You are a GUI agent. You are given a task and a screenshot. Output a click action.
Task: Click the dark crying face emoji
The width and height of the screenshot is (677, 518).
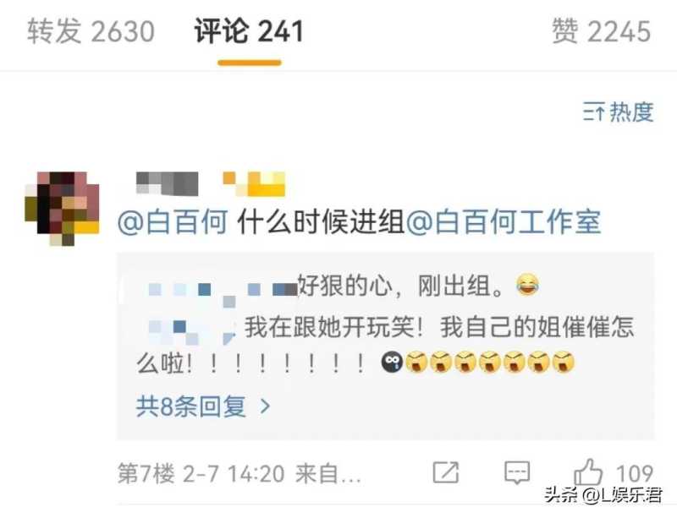(x=392, y=363)
